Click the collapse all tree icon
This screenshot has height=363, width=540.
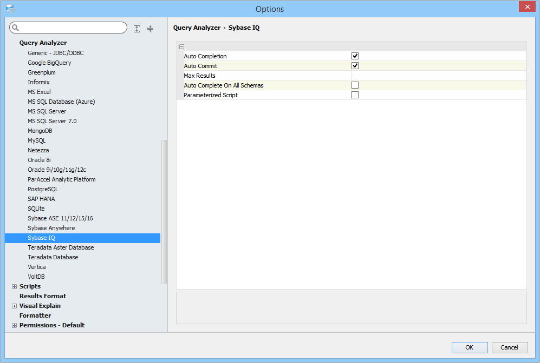[x=150, y=29]
